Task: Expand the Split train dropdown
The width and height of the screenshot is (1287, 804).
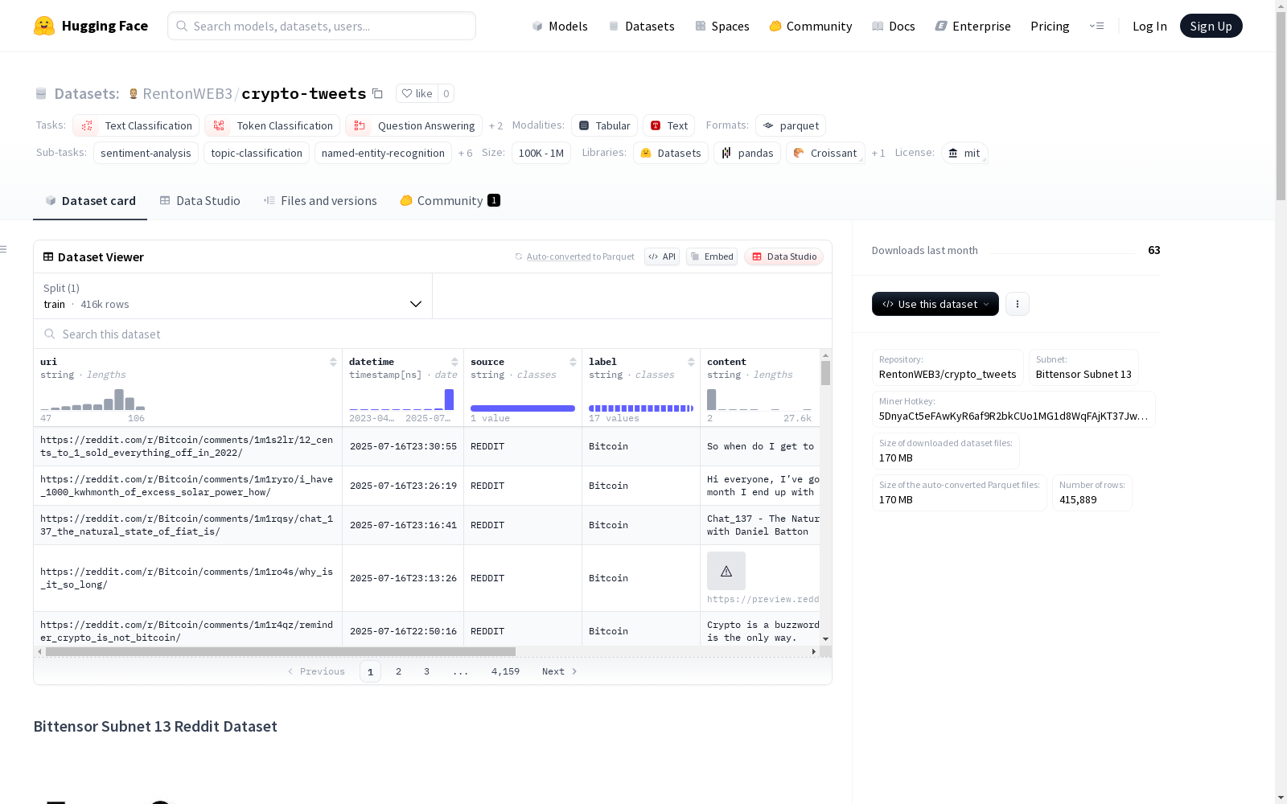Action: click(233, 296)
